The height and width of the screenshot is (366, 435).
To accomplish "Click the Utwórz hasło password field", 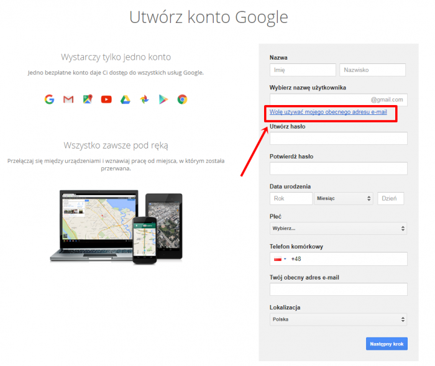I will (x=339, y=138).
